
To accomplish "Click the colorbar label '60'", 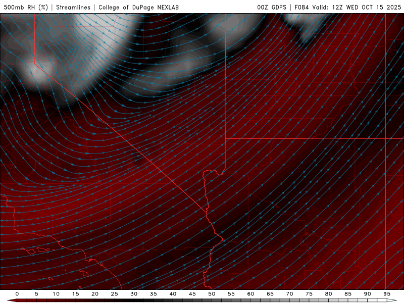I will pos(250,294).
